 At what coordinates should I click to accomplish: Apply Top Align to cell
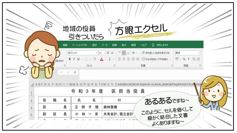click(119, 53)
